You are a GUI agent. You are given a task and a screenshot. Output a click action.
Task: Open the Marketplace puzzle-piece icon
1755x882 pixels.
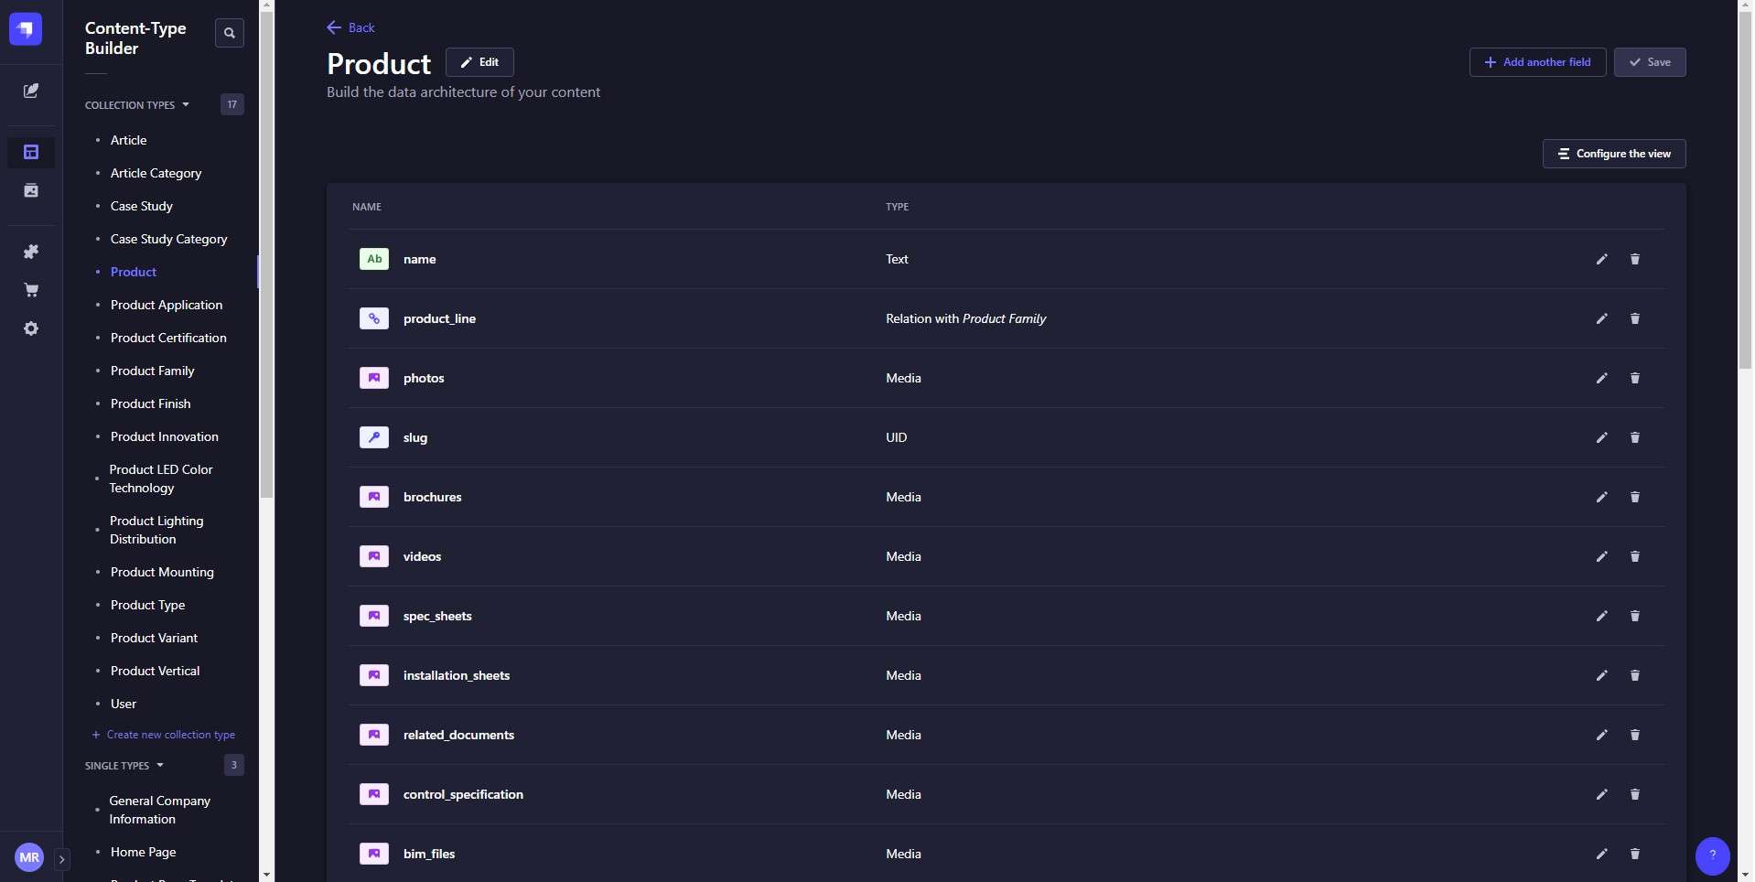pos(30,251)
